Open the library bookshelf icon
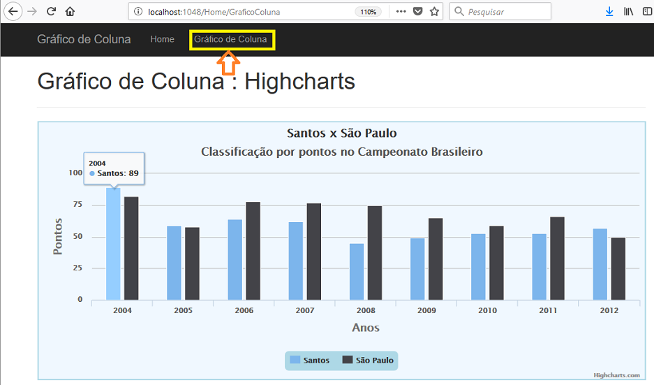This screenshot has height=385, width=654. tap(628, 11)
